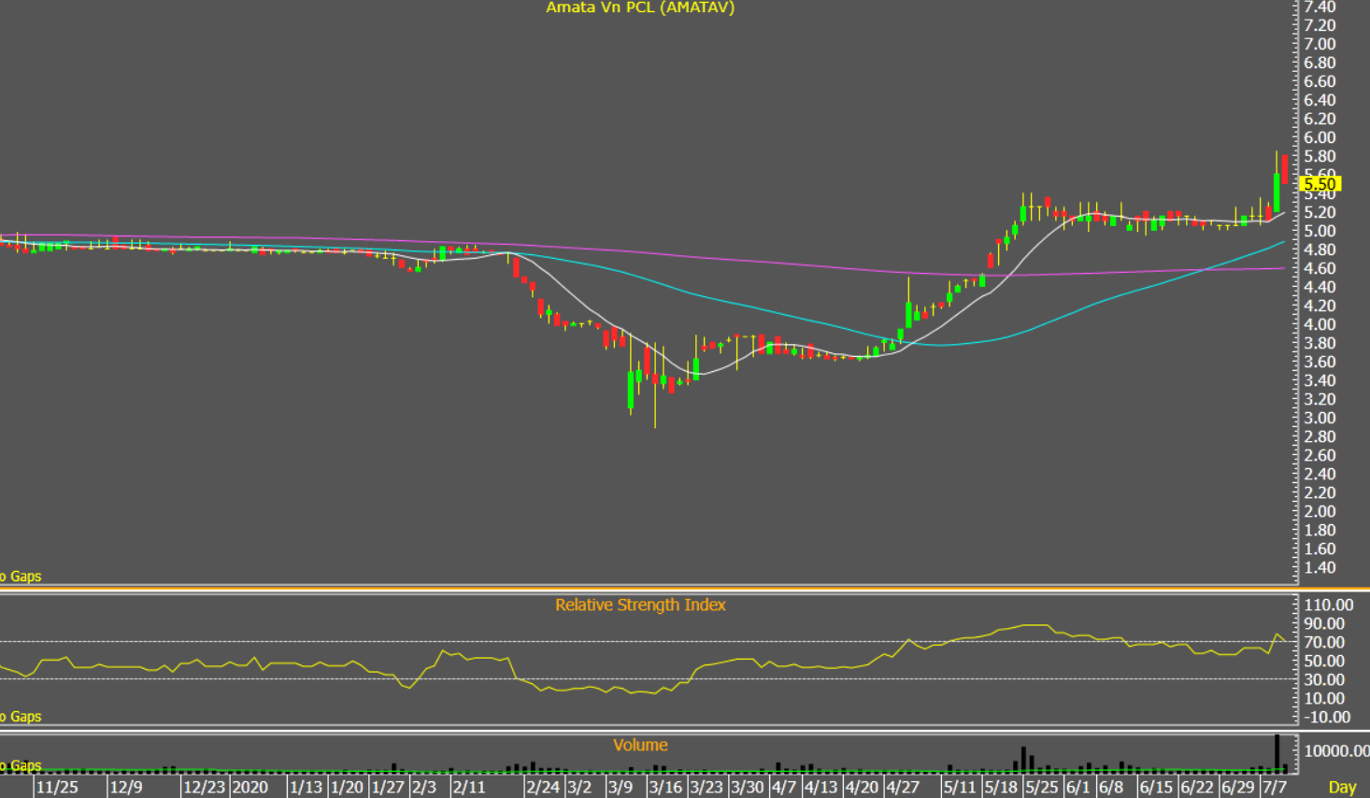Click the 110.00 RSI axis label

pyautogui.click(x=1328, y=605)
